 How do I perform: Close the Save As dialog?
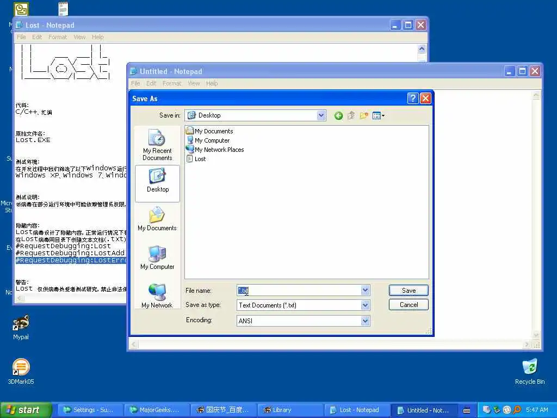point(425,98)
